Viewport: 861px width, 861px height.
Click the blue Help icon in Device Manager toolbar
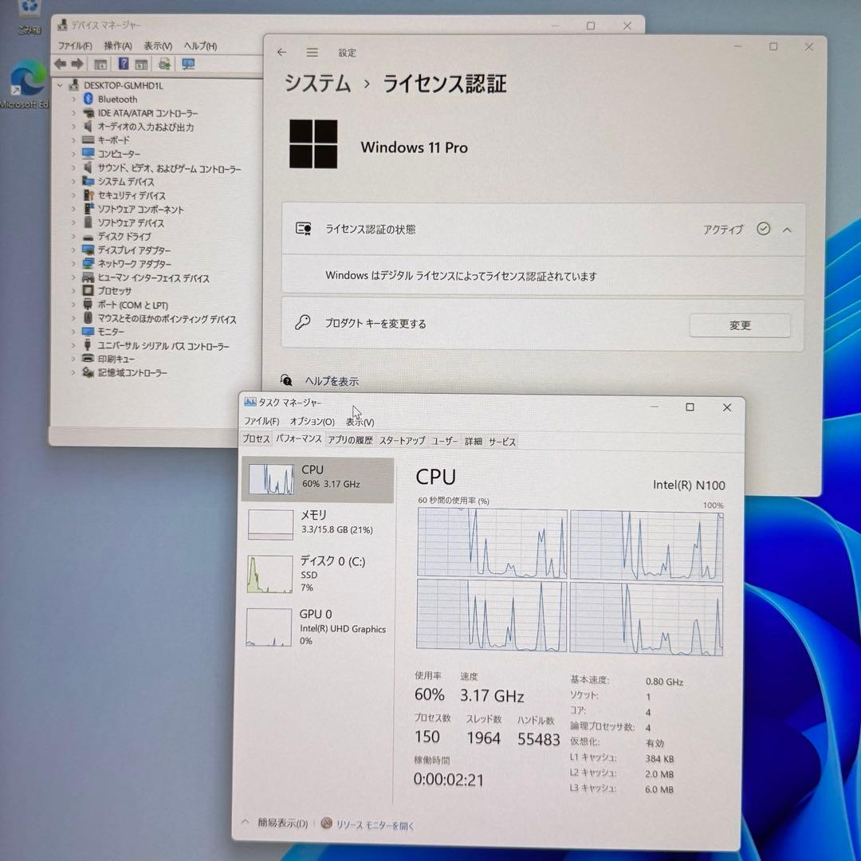pos(123,65)
